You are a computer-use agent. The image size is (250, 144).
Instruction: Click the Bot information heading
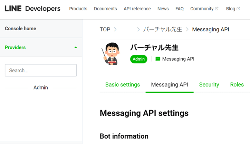124,136
